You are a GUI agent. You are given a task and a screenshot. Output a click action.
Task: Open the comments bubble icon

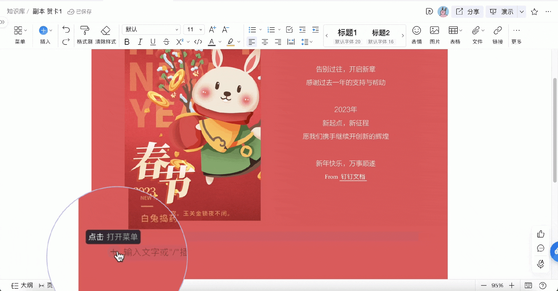point(541,248)
